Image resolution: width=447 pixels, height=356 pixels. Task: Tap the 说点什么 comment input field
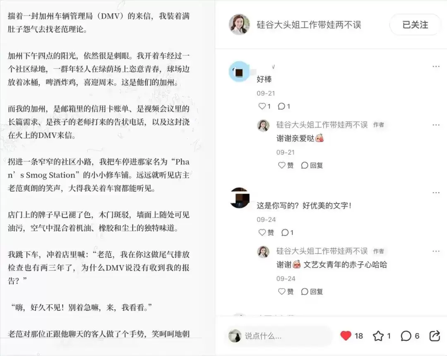tap(280, 336)
